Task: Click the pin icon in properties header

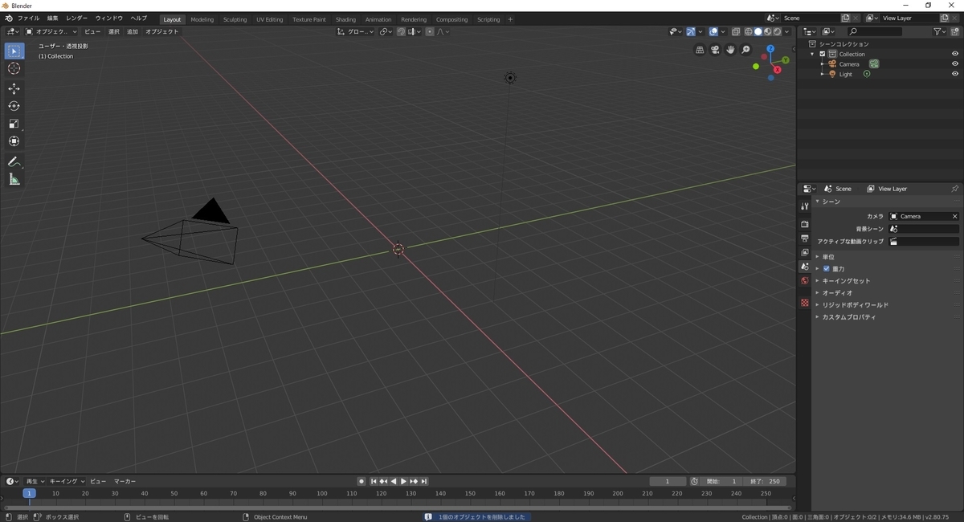Action: pyautogui.click(x=954, y=189)
